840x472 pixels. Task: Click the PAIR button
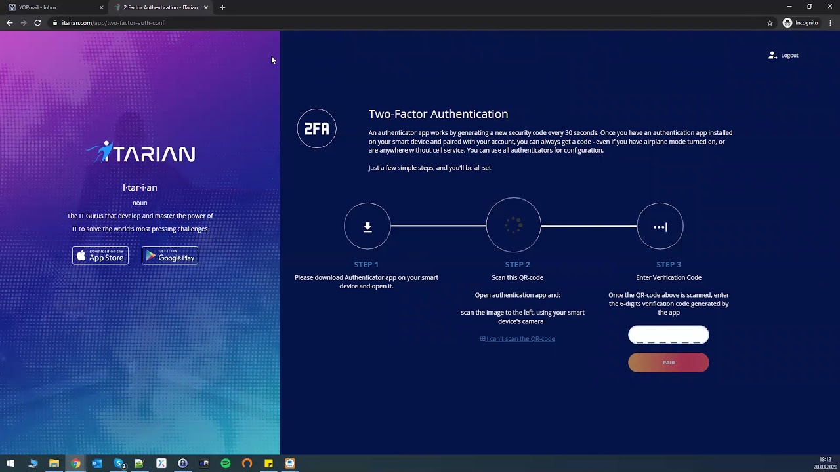pos(669,363)
